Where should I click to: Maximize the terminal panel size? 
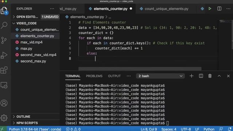pos(219,76)
